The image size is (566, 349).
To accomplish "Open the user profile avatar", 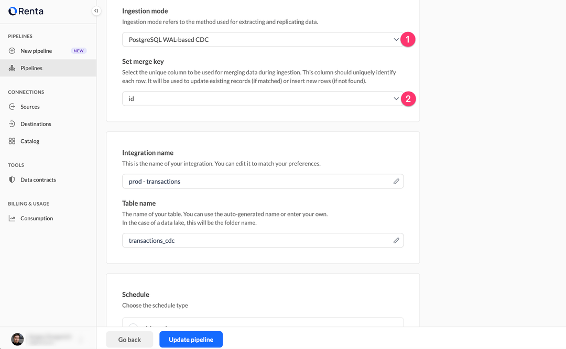I will tap(17, 339).
